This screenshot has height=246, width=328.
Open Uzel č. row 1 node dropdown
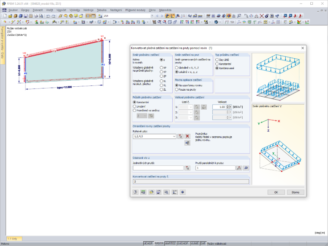(x=191, y=107)
